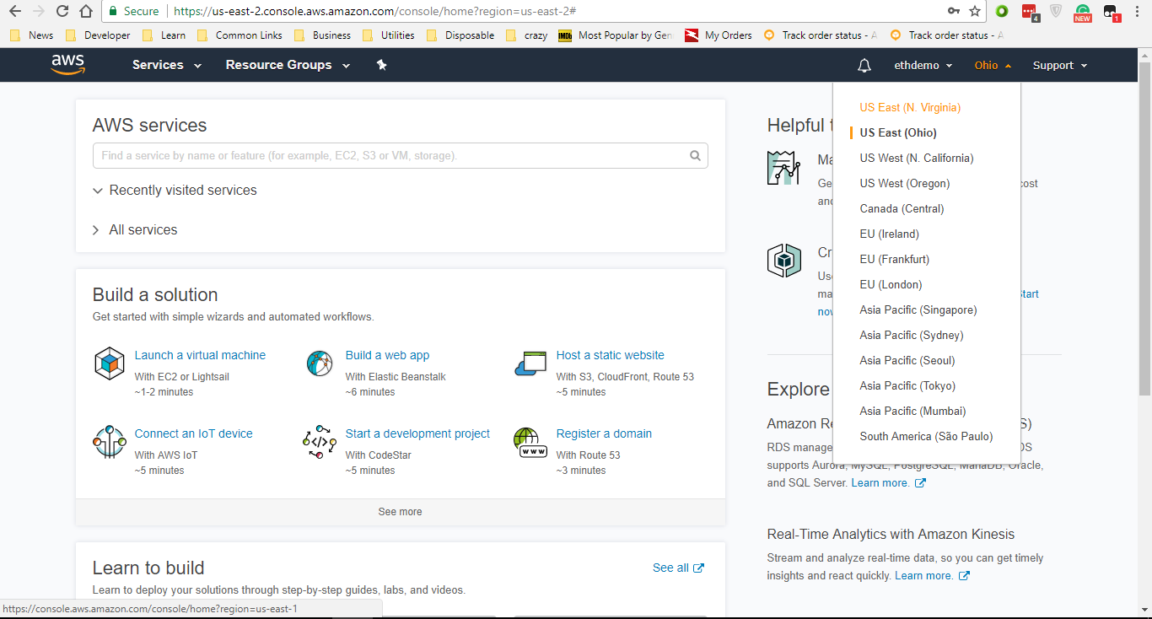This screenshot has width=1152, height=619.
Task: Open the notifications bell icon
Action: point(864,66)
